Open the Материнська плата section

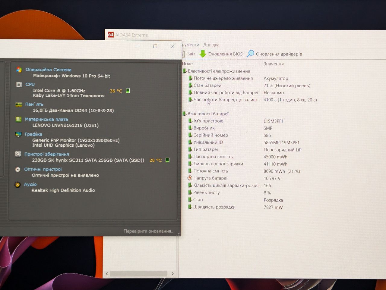46,119
